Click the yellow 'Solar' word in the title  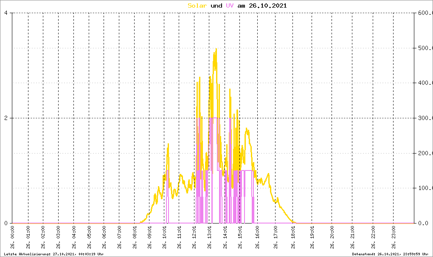tap(197, 6)
